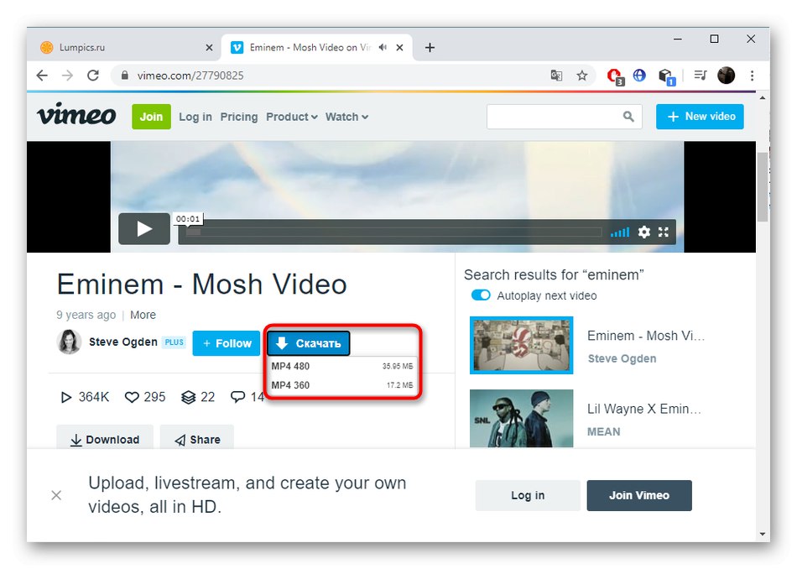Open the red extension with badge 3
Screen dimensions: 797x569
pos(615,76)
